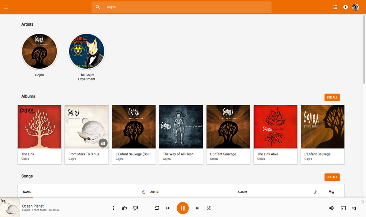366x217 pixels.
Task: Expand all songs with See All
Action: tap(332, 177)
